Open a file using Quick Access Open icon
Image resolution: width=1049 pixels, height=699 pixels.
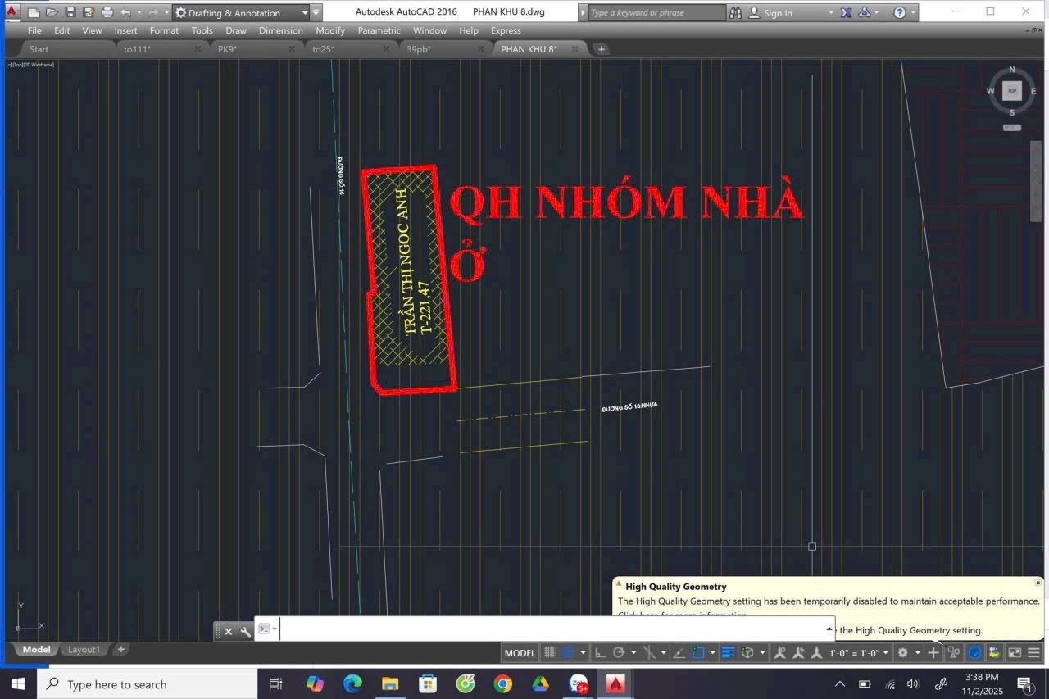pos(51,11)
